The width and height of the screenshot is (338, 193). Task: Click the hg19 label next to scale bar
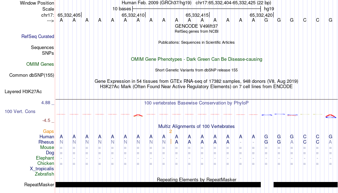tap(269, 9)
